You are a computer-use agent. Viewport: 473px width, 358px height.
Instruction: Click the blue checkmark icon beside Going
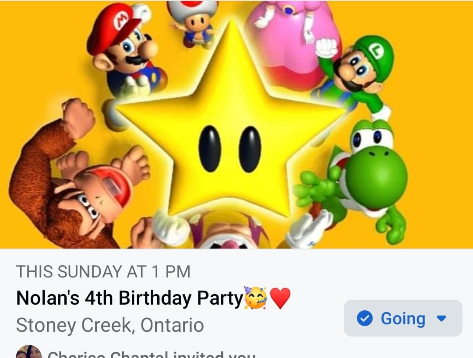pos(365,318)
